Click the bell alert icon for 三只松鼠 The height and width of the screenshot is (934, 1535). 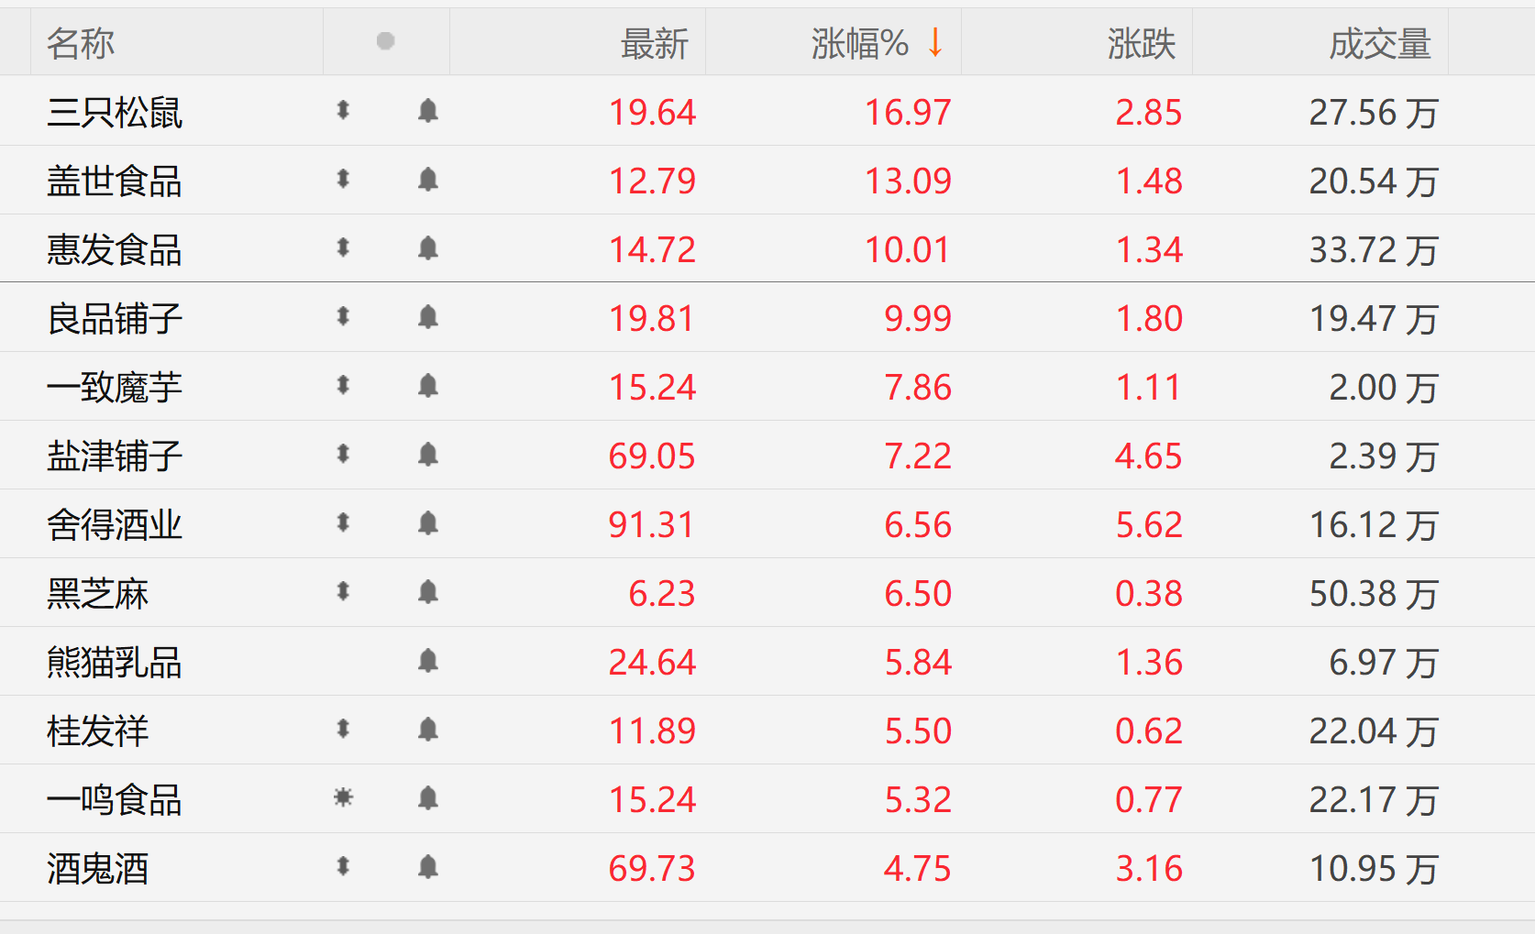click(427, 111)
